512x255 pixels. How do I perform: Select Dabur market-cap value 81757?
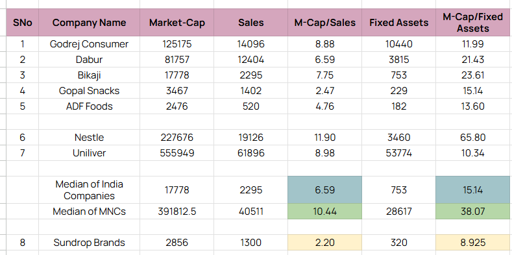177,60
